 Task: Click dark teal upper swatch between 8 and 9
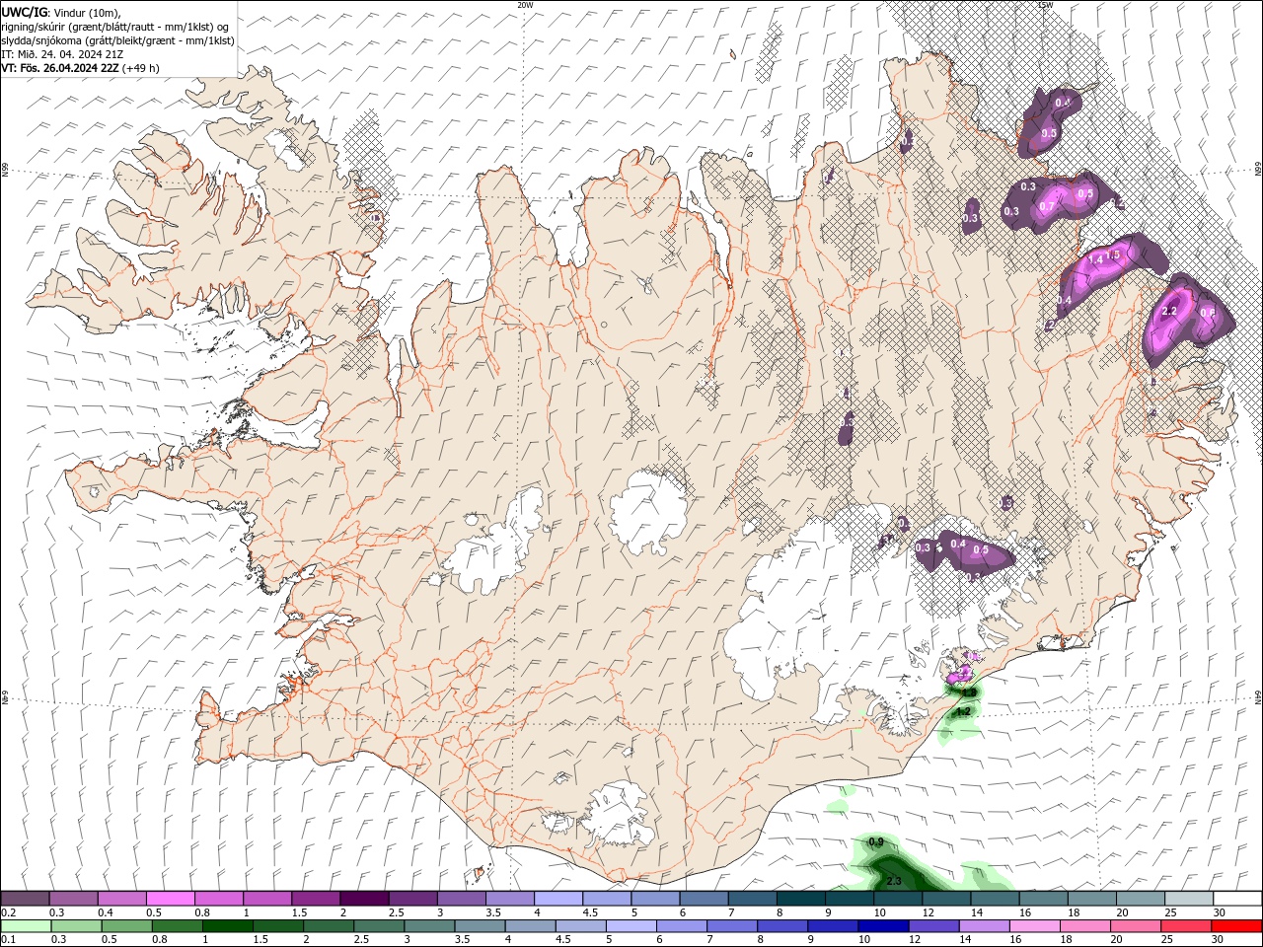tap(800, 899)
